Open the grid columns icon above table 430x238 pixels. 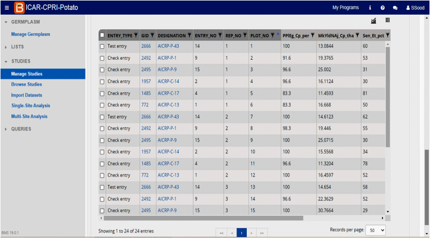coord(387,20)
